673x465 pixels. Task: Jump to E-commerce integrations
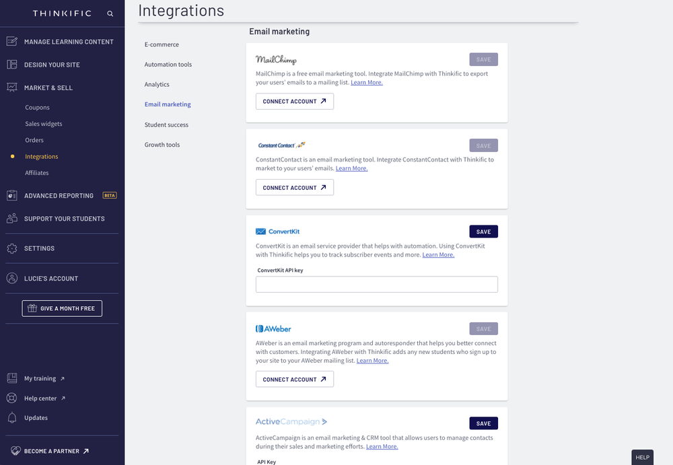(x=162, y=44)
